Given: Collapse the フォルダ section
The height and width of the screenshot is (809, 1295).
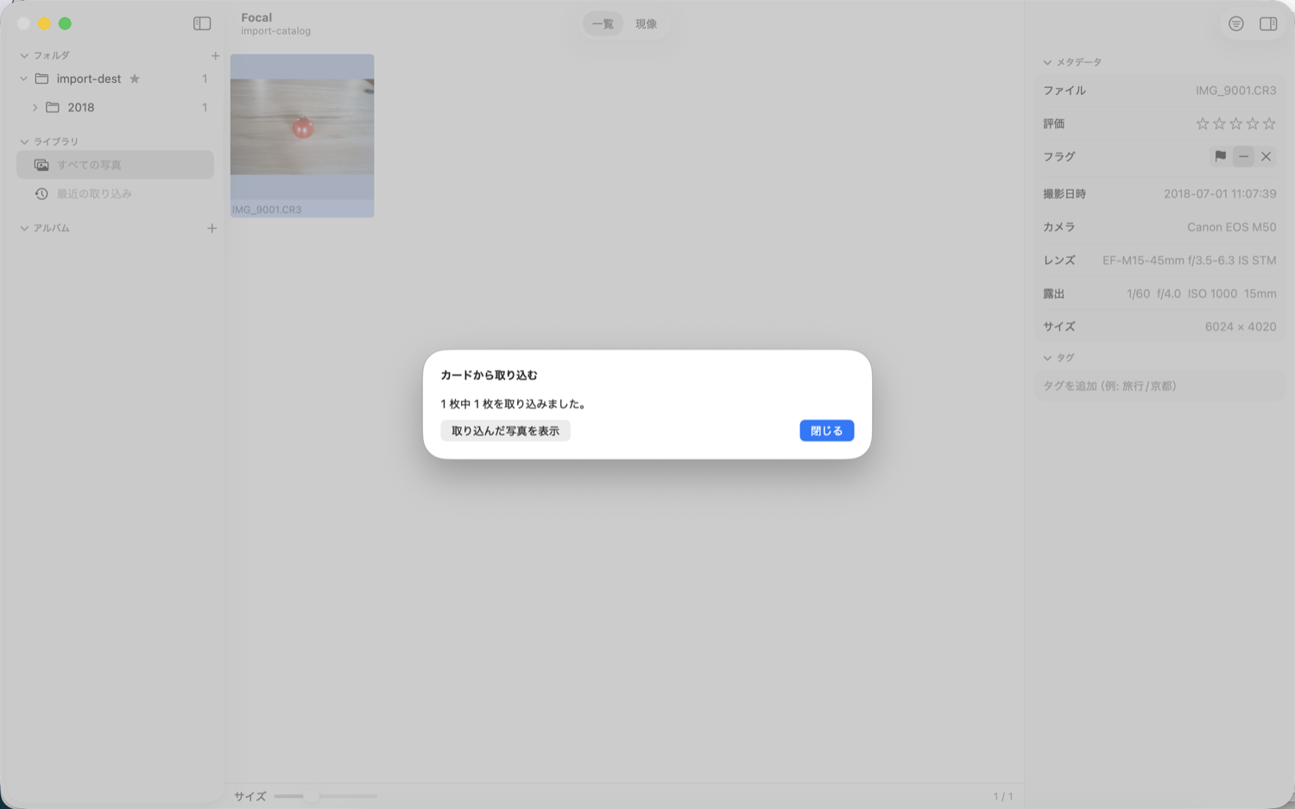Looking at the screenshot, I should pos(24,55).
